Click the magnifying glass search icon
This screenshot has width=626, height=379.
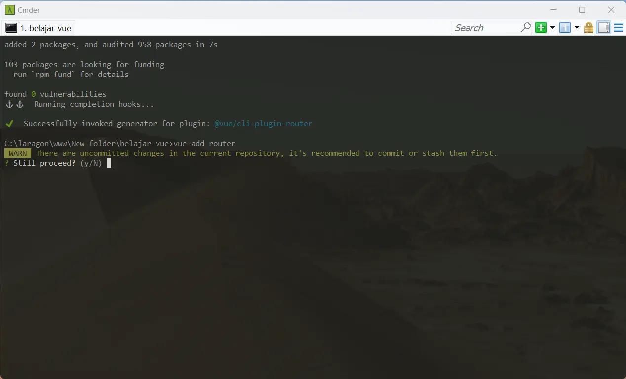click(x=526, y=28)
